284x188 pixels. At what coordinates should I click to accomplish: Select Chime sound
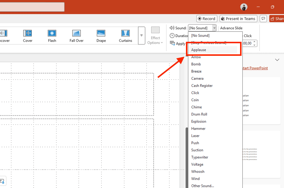tap(215, 107)
